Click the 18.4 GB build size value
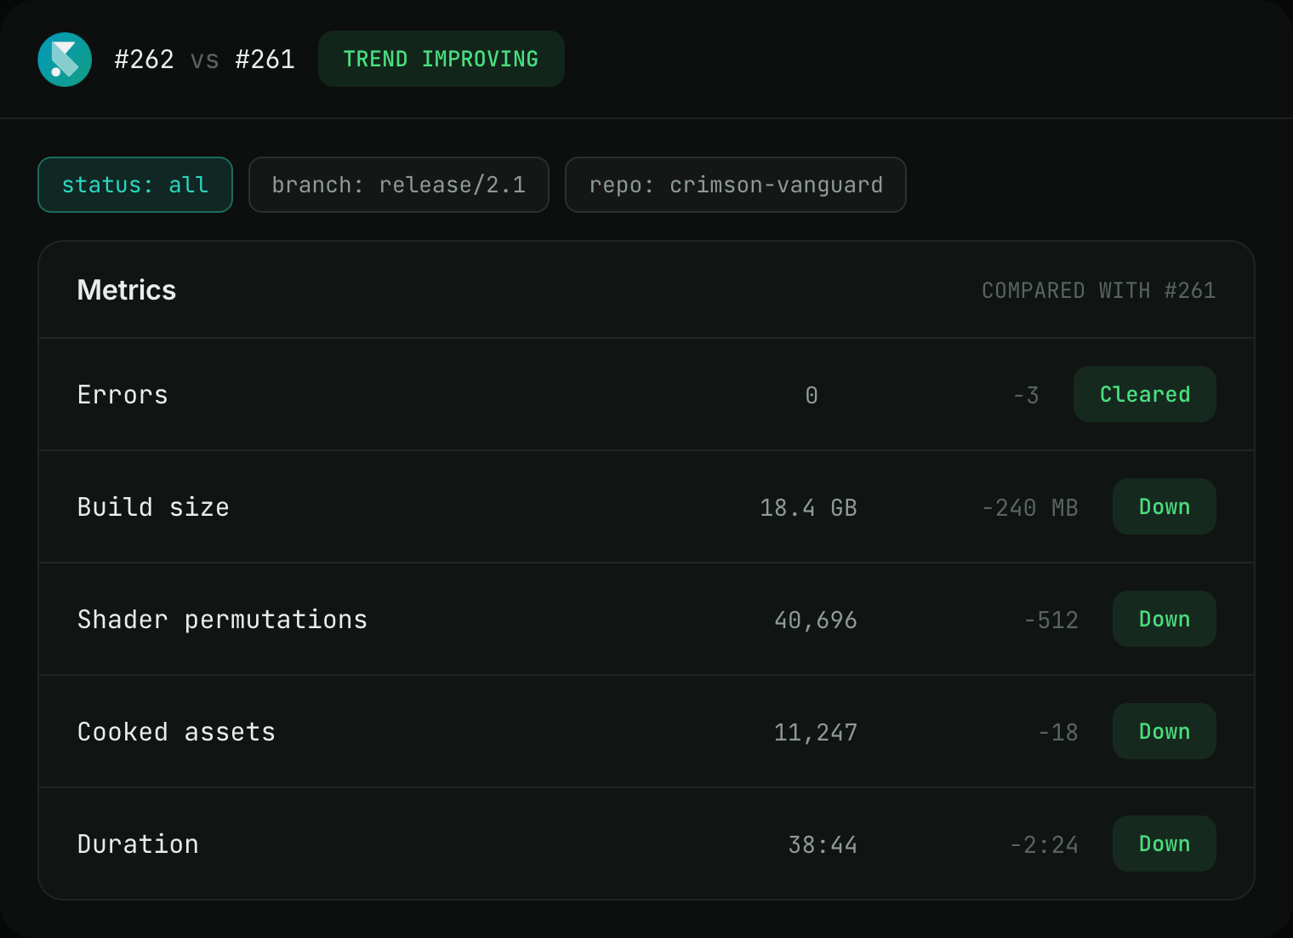 pyautogui.click(x=808, y=508)
